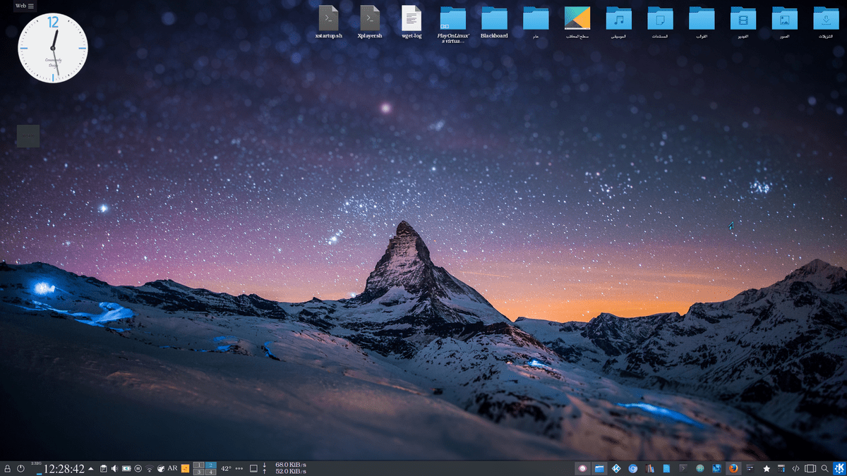
Task: Open the KDE application launcher
Action: pyautogui.click(x=839, y=468)
